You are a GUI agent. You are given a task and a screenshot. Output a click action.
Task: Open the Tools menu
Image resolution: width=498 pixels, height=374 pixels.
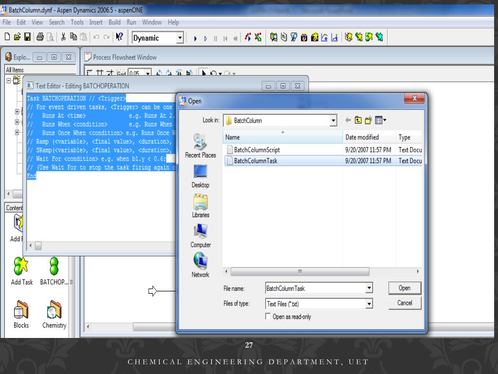coord(77,22)
